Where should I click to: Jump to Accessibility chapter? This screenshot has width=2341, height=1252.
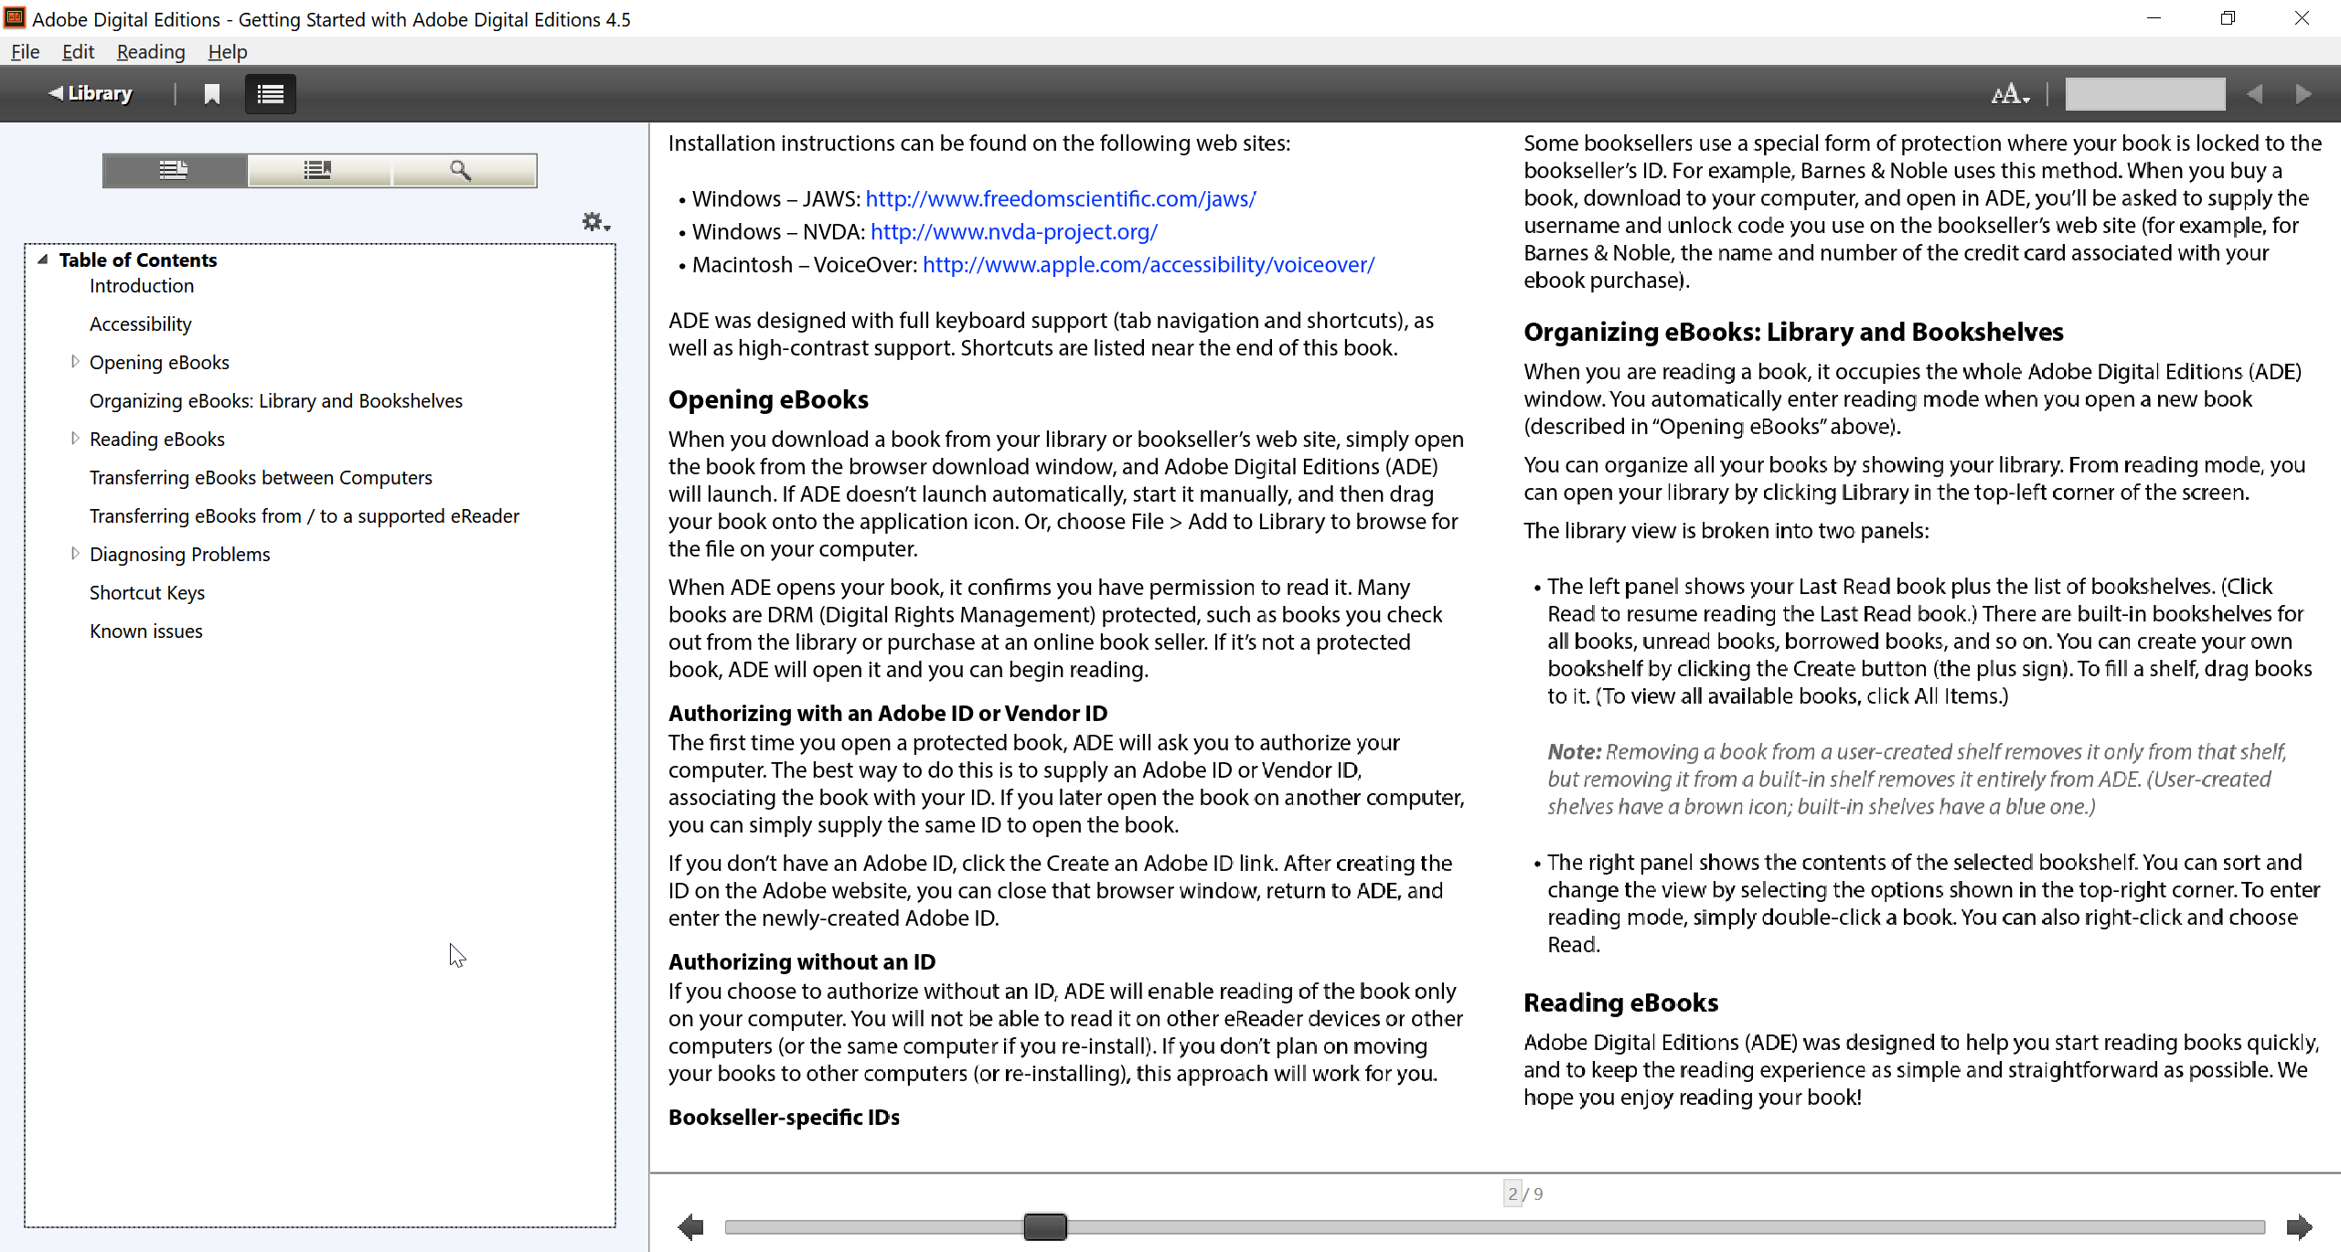tap(141, 324)
